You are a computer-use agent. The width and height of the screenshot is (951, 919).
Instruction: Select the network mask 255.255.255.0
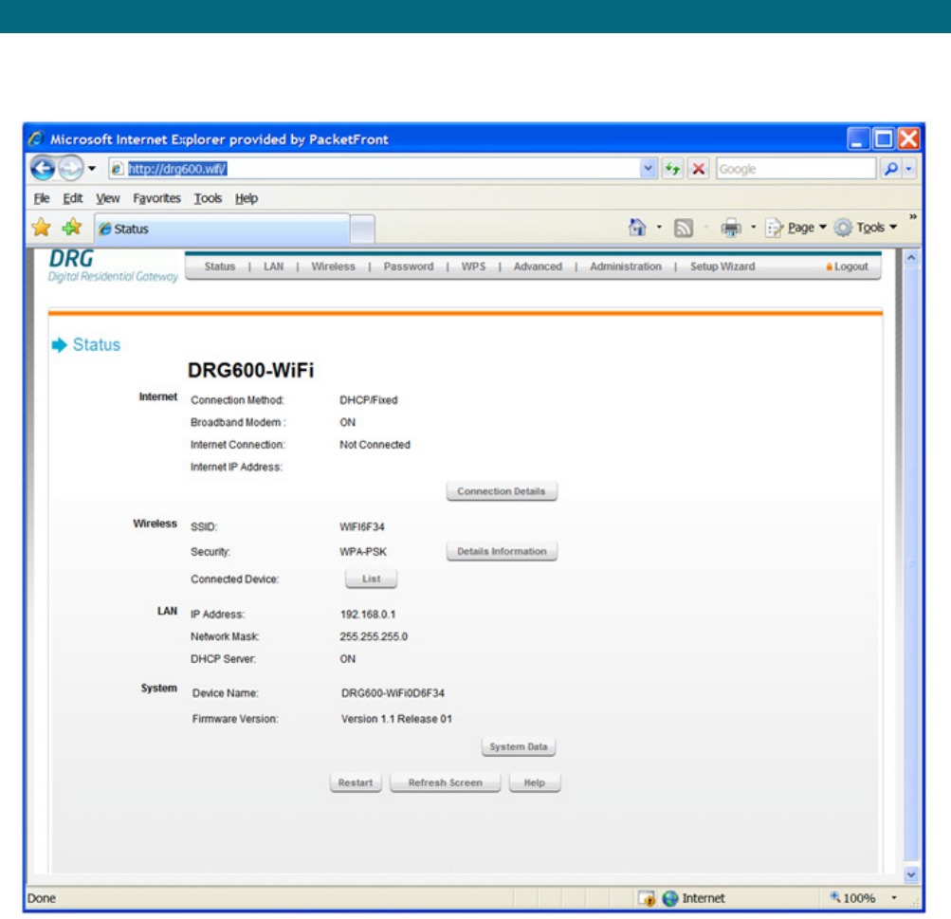[374, 636]
